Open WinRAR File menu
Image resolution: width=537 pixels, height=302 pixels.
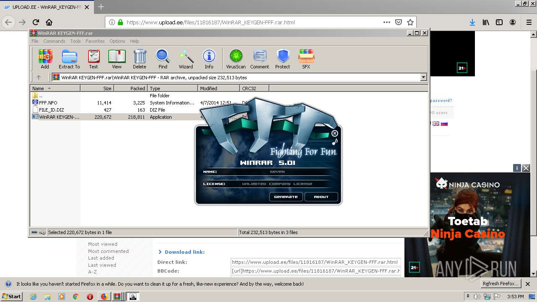pyautogui.click(x=35, y=41)
